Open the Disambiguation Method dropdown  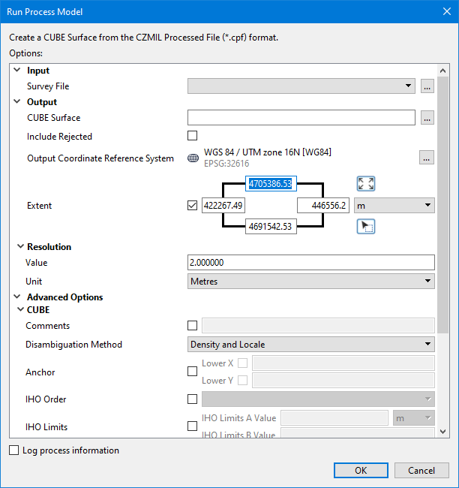coord(310,345)
